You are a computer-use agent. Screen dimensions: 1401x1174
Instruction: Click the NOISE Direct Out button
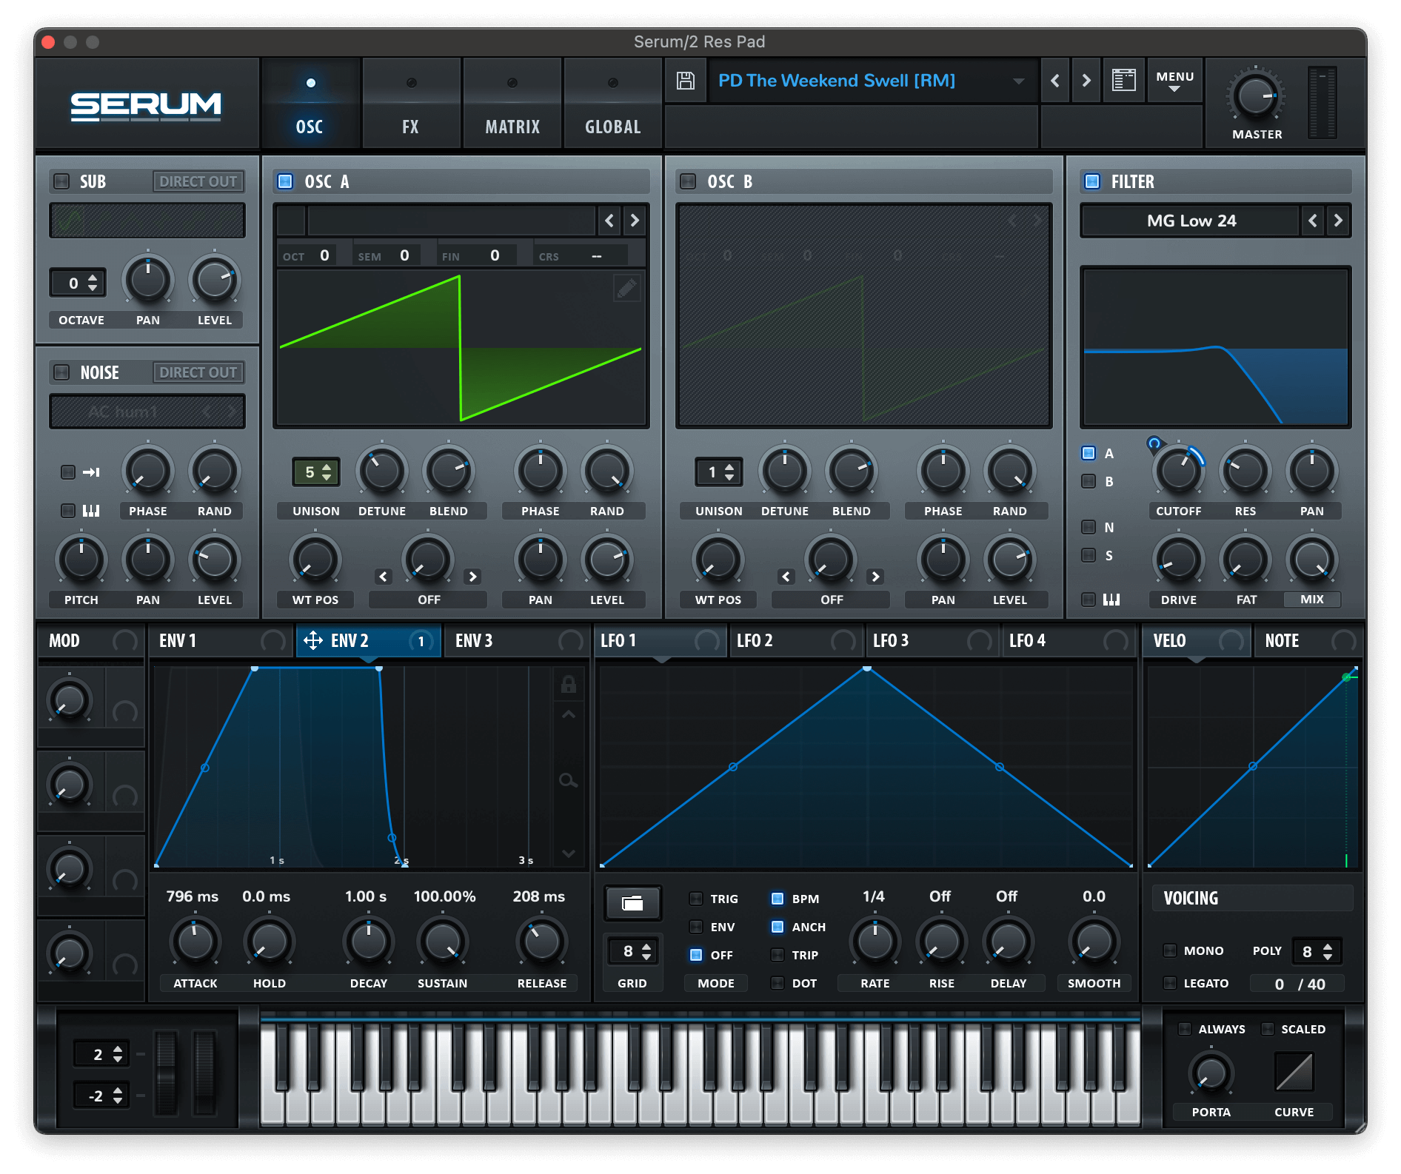pyautogui.click(x=198, y=372)
